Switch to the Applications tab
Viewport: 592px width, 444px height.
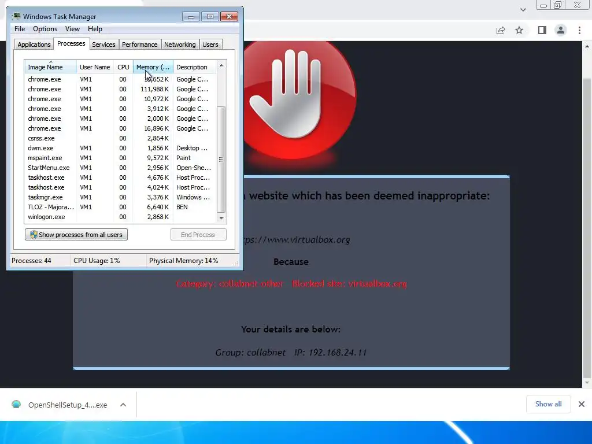point(34,45)
